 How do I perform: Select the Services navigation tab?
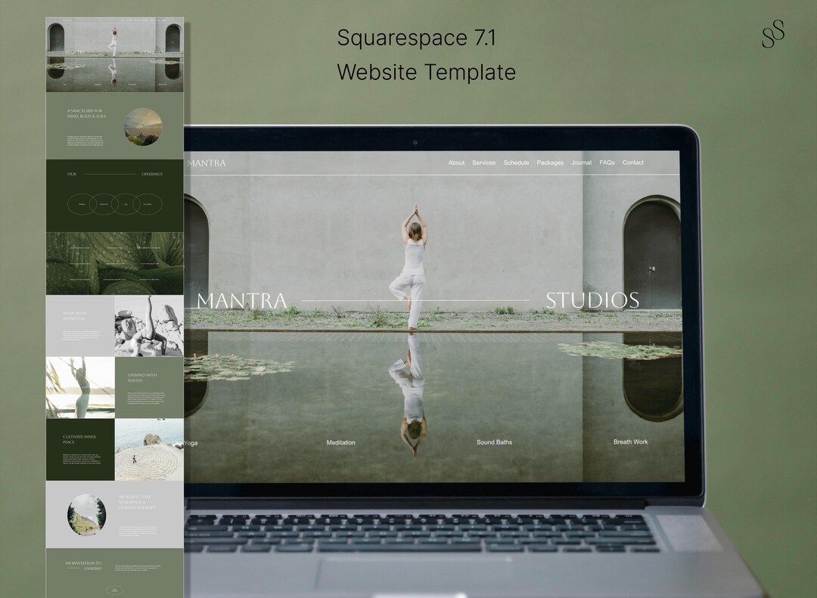pyautogui.click(x=483, y=163)
